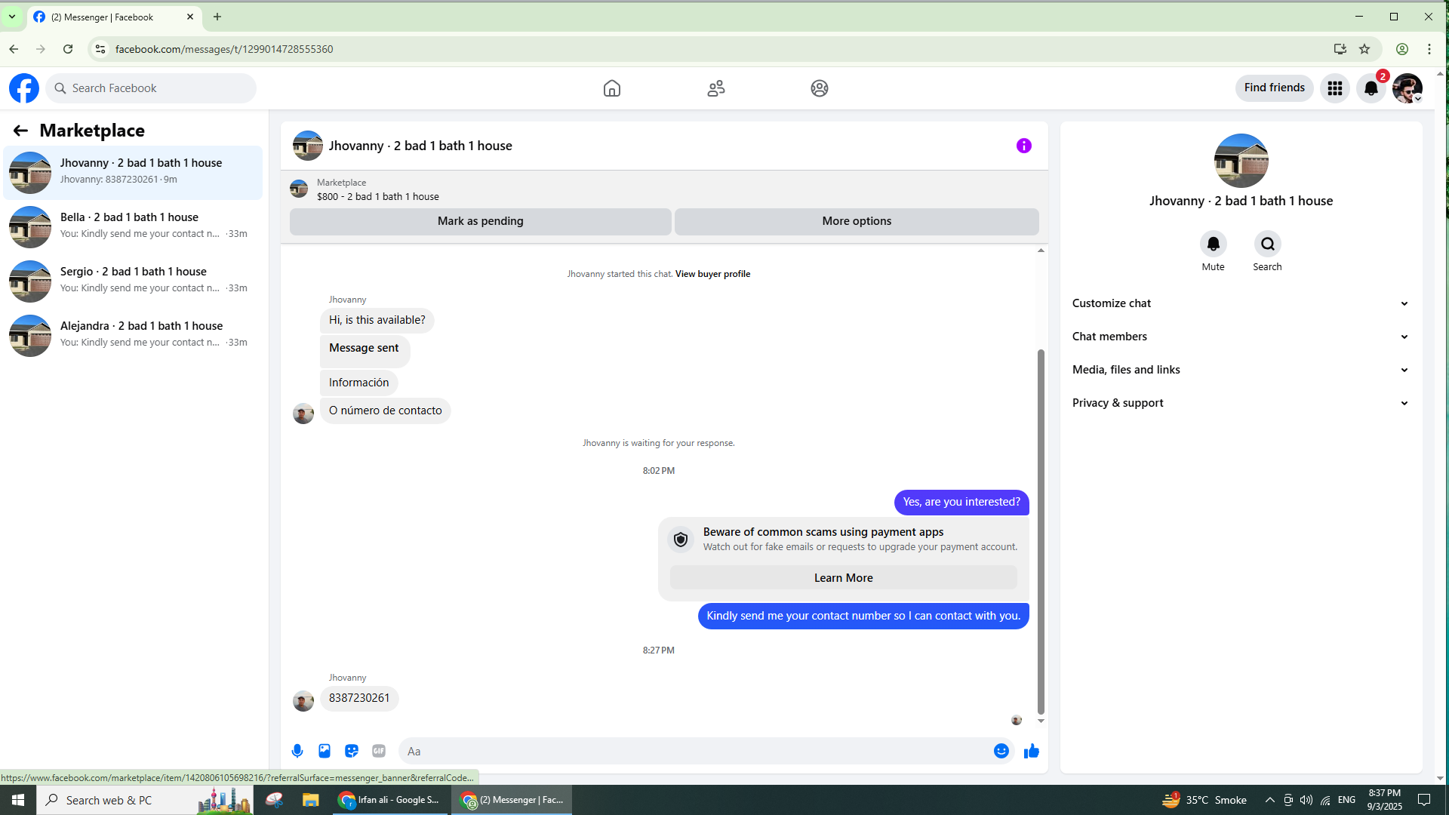
Task: Open the volume control in system tray
Action: (1306, 800)
